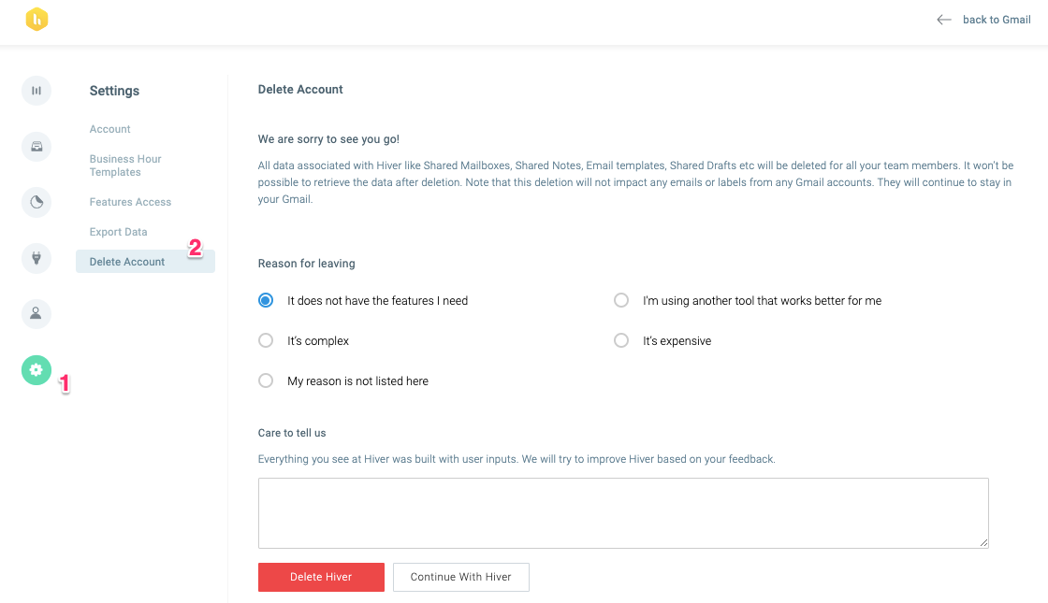The width and height of the screenshot is (1048, 603).
Task: Open the Account settings section
Action: click(x=109, y=129)
